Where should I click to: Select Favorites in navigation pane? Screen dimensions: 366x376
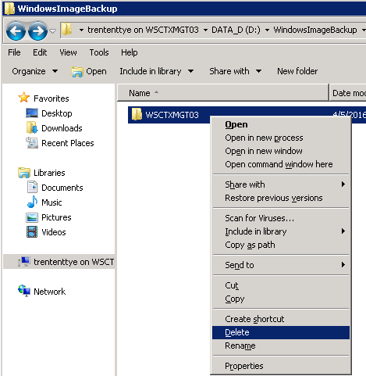pos(52,98)
